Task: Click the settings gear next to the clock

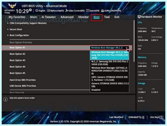Action: point(30,10)
